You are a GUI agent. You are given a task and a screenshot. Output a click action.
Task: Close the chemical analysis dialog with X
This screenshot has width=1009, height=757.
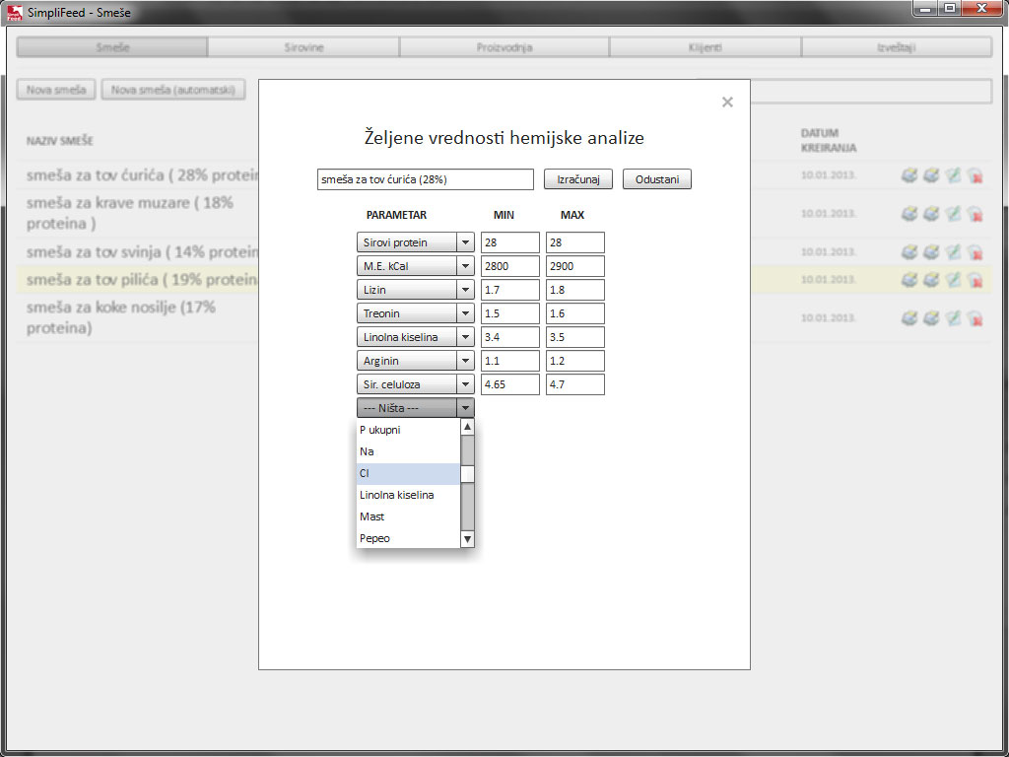(727, 102)
